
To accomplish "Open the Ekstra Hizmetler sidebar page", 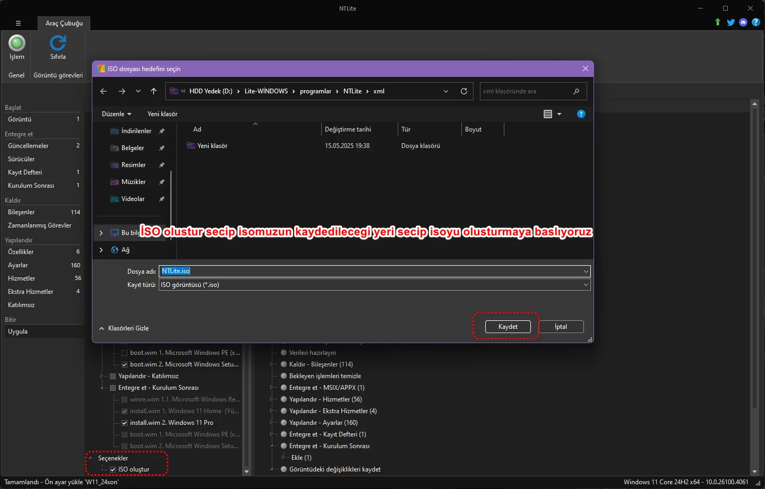I will (43, 292).
